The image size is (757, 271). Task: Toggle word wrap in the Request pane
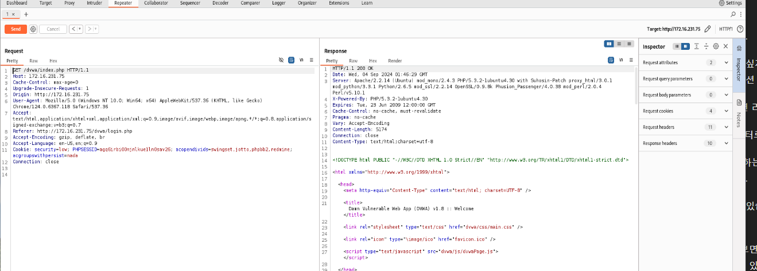(291, 60)
